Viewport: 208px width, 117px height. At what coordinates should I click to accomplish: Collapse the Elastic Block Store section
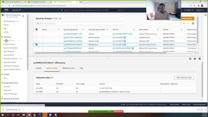click(x=2, y=83)
